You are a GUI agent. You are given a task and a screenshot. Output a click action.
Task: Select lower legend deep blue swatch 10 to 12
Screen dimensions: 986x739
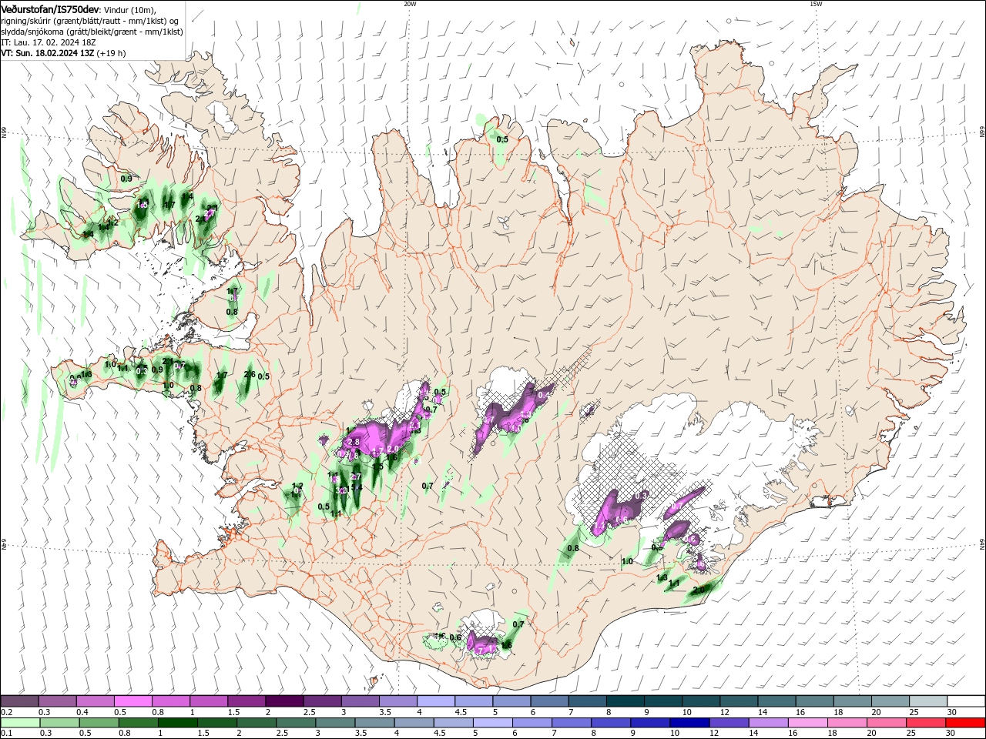click(x=688, y=723)
